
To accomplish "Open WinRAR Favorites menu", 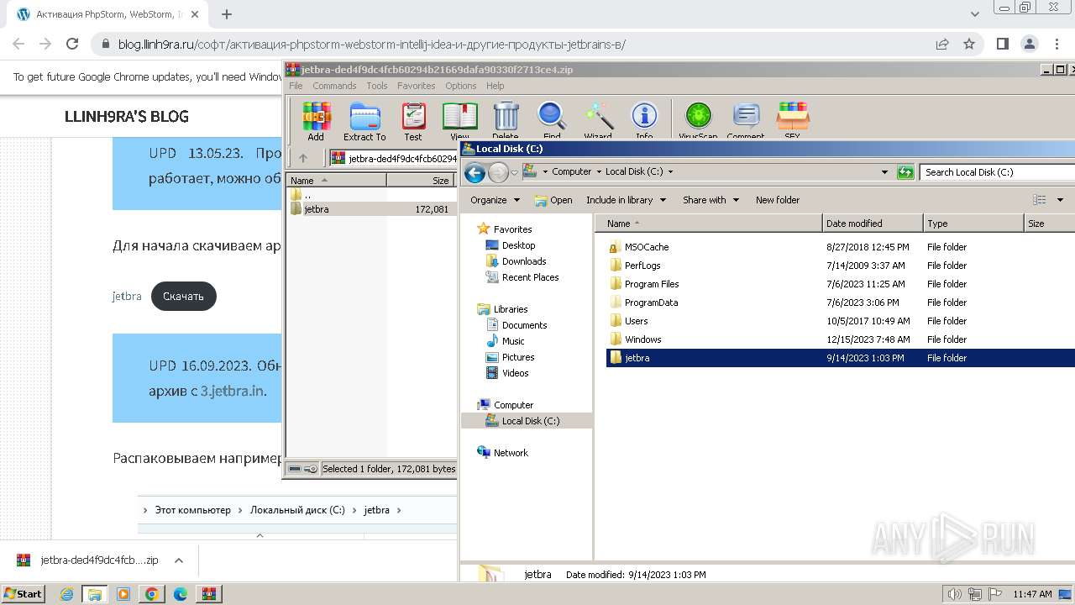I will (x=416, y=86).
